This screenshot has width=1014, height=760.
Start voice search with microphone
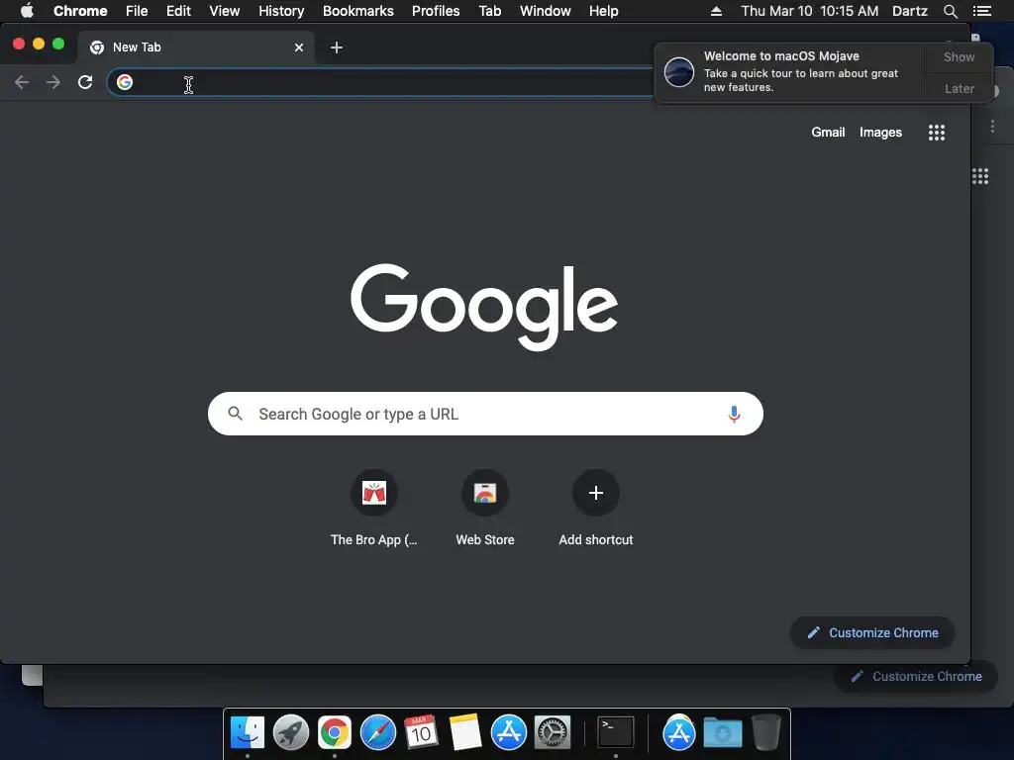(734, 414)
